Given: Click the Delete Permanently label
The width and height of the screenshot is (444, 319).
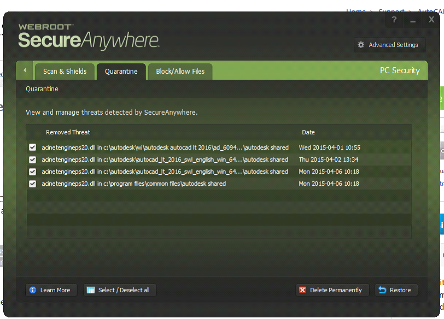Looking at the screenshot, I should coord(336,290).
